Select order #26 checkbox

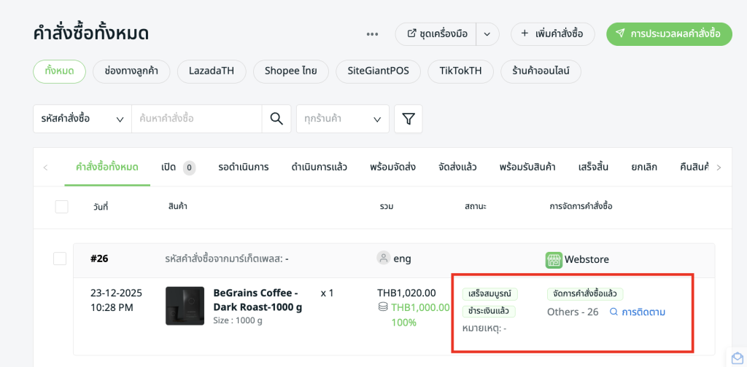point(60,259)
